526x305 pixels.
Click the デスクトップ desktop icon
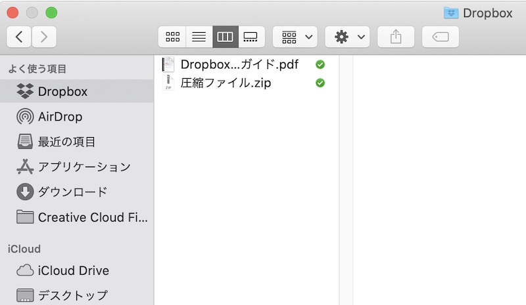pyautogui.click(x=25, y=295)
